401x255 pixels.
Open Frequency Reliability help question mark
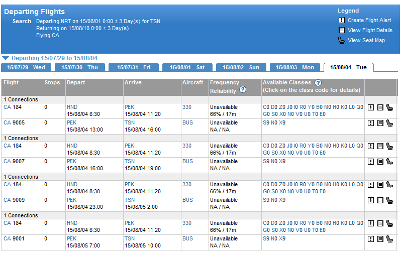click(x=243, y=89)
